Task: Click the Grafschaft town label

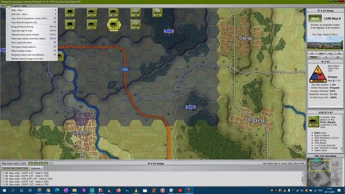Action: pos(81,133)
